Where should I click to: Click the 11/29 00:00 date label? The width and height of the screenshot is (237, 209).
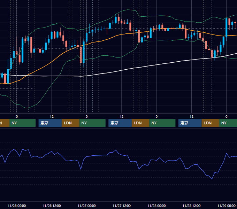(x=227, y=206)
